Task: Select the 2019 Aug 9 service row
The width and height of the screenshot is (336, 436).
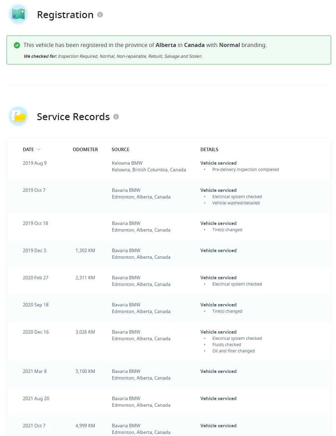Action: [169, 167]
